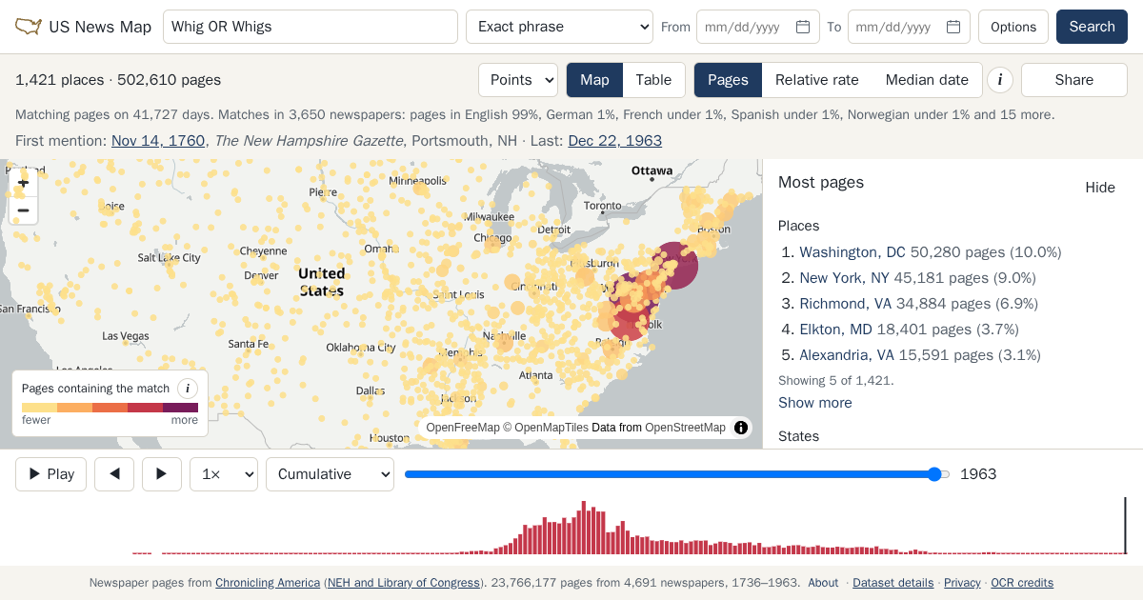The width and height of the screenshot is (1143, 600).
Task: Open the 1× playback speed dropdown
Action: click(x=224, y=474)
